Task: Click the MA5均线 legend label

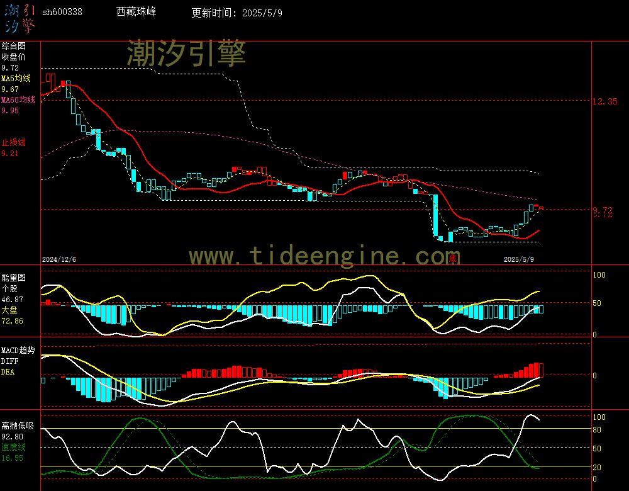Action: (16, 78)
